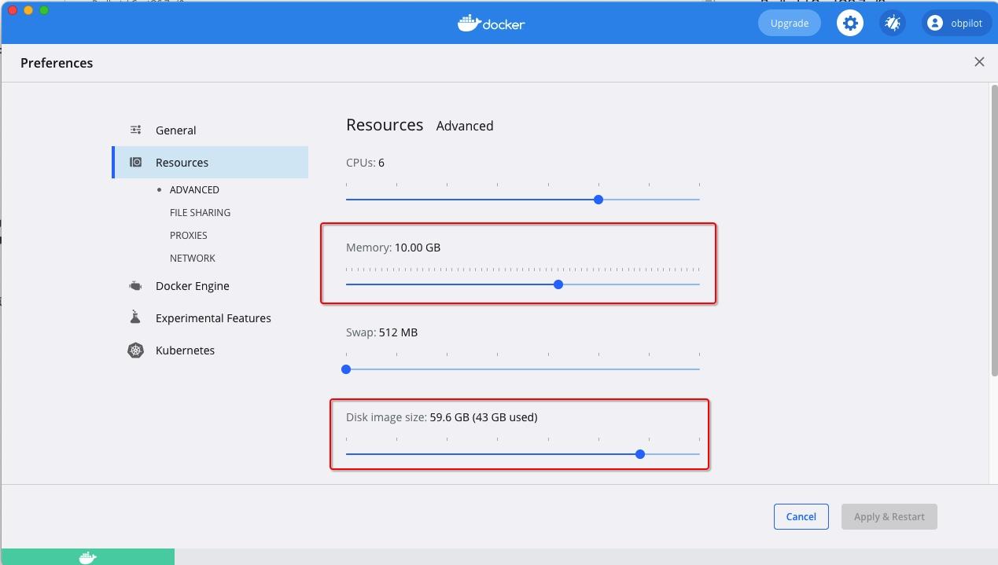Click the Docker Engine icon
The width and height of the screenshot is (998, 565).
click(136, 286)
